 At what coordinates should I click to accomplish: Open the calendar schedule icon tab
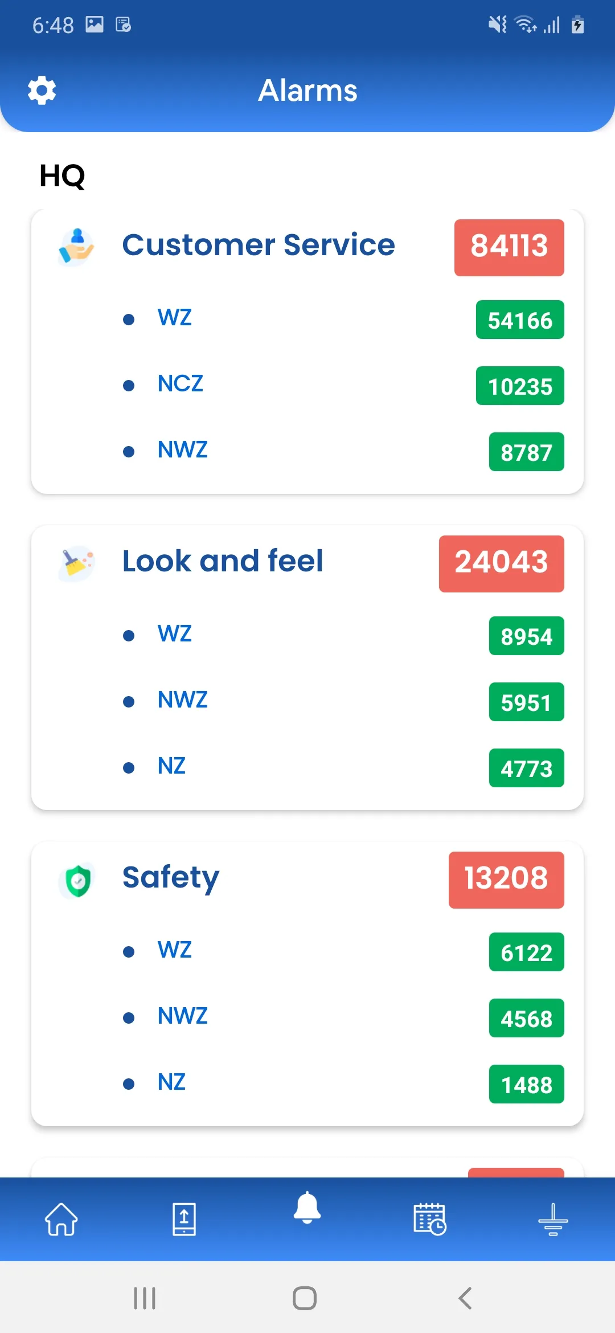click(430, 1219)
